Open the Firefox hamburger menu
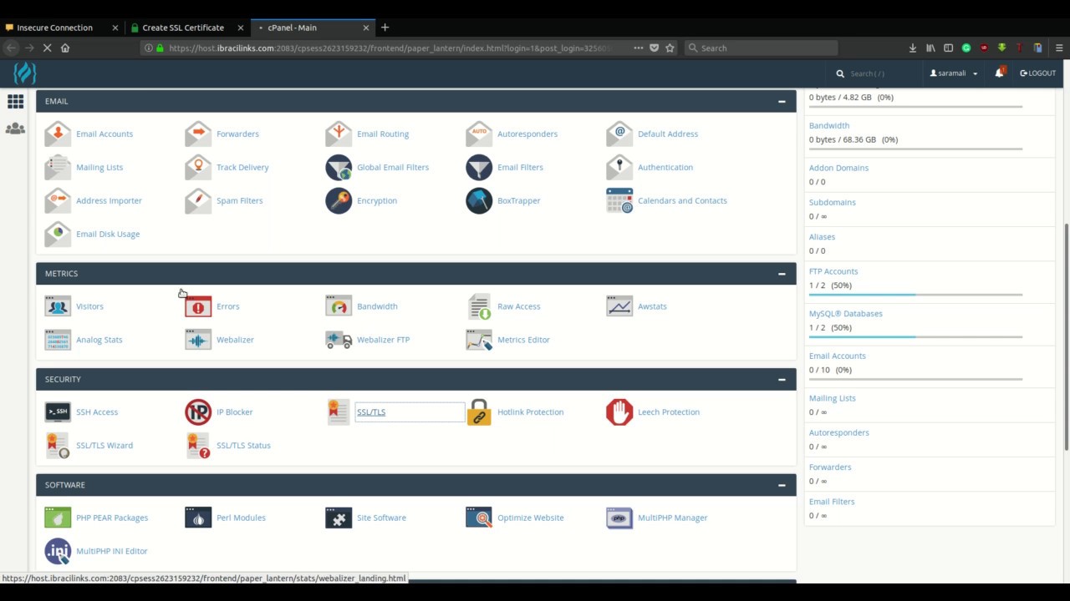1070x601 pixels. point(1059,48)
